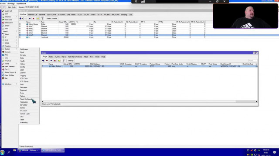Choose Users in System submenu
The width and height of the screenshot is (279, 156).
(22, 120)
